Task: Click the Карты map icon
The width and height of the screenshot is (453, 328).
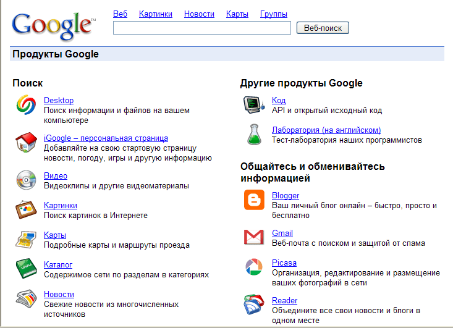Action: tap(26, 239)
